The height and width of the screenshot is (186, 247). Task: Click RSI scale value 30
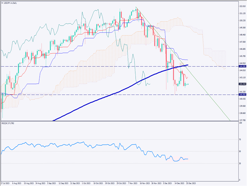click(240, 163)
